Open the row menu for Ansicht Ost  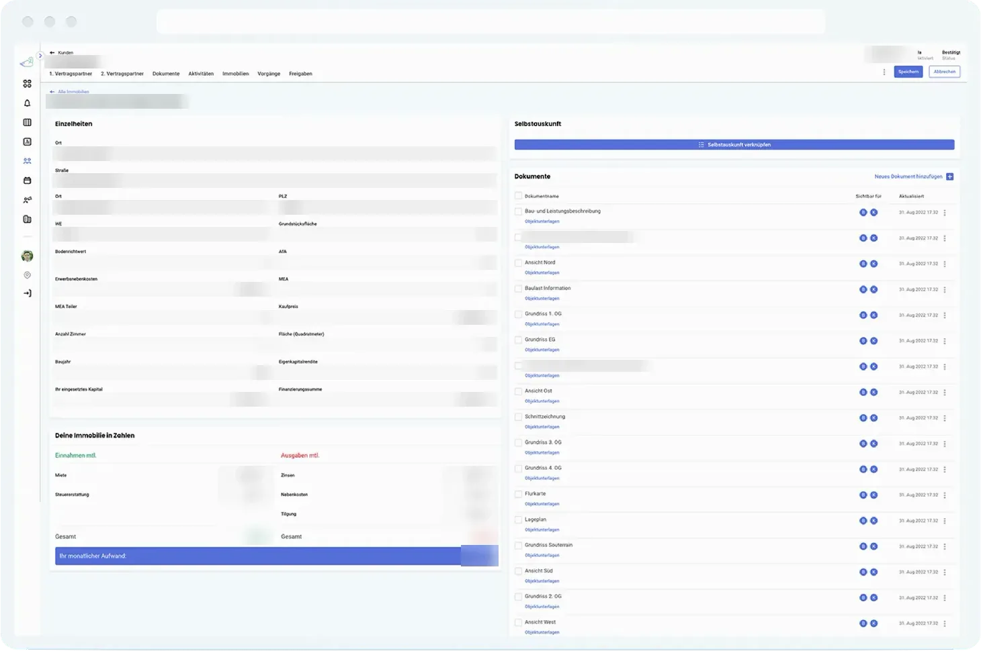point(945,393)
